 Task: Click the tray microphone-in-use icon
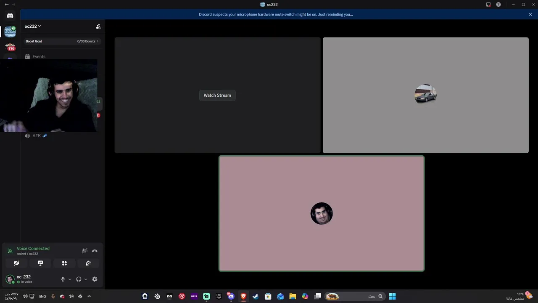[53, 296]
